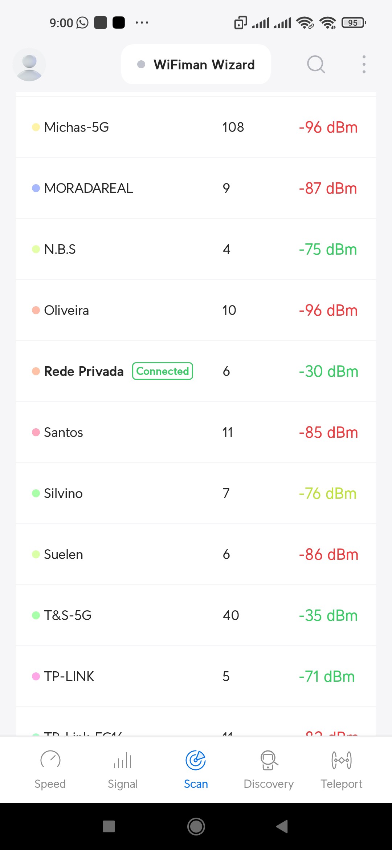
Task: Expand the WiFiman Wizard selector
Action: (196, 65)
